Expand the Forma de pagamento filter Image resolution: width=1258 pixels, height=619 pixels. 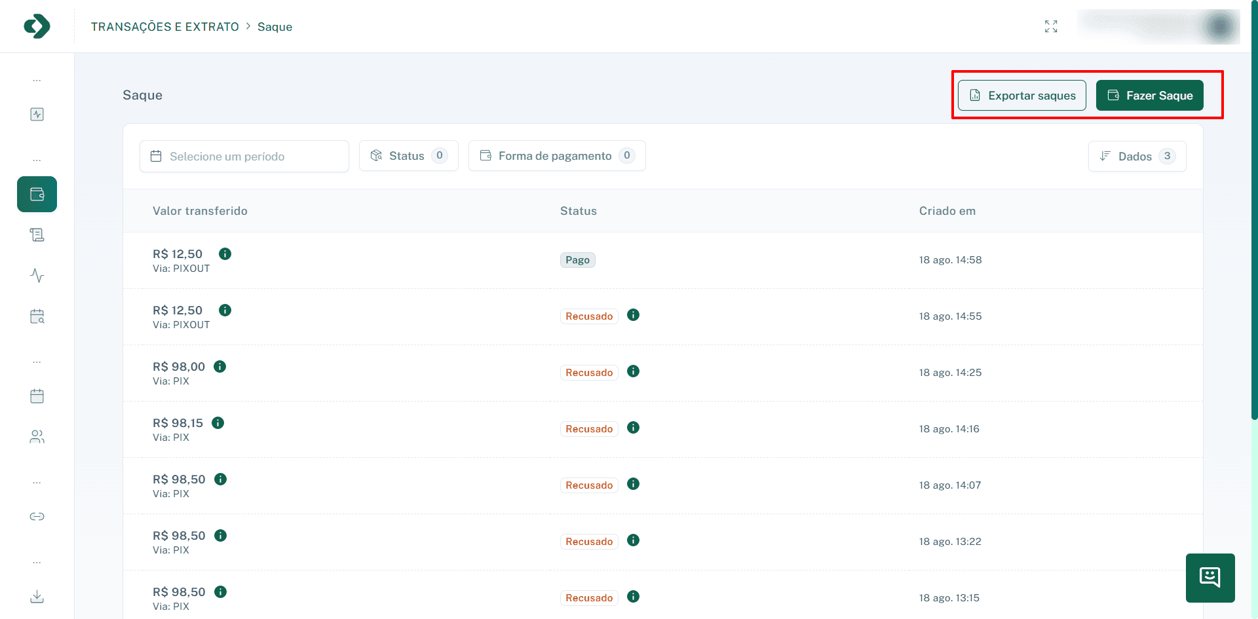[x=556, y=155]
